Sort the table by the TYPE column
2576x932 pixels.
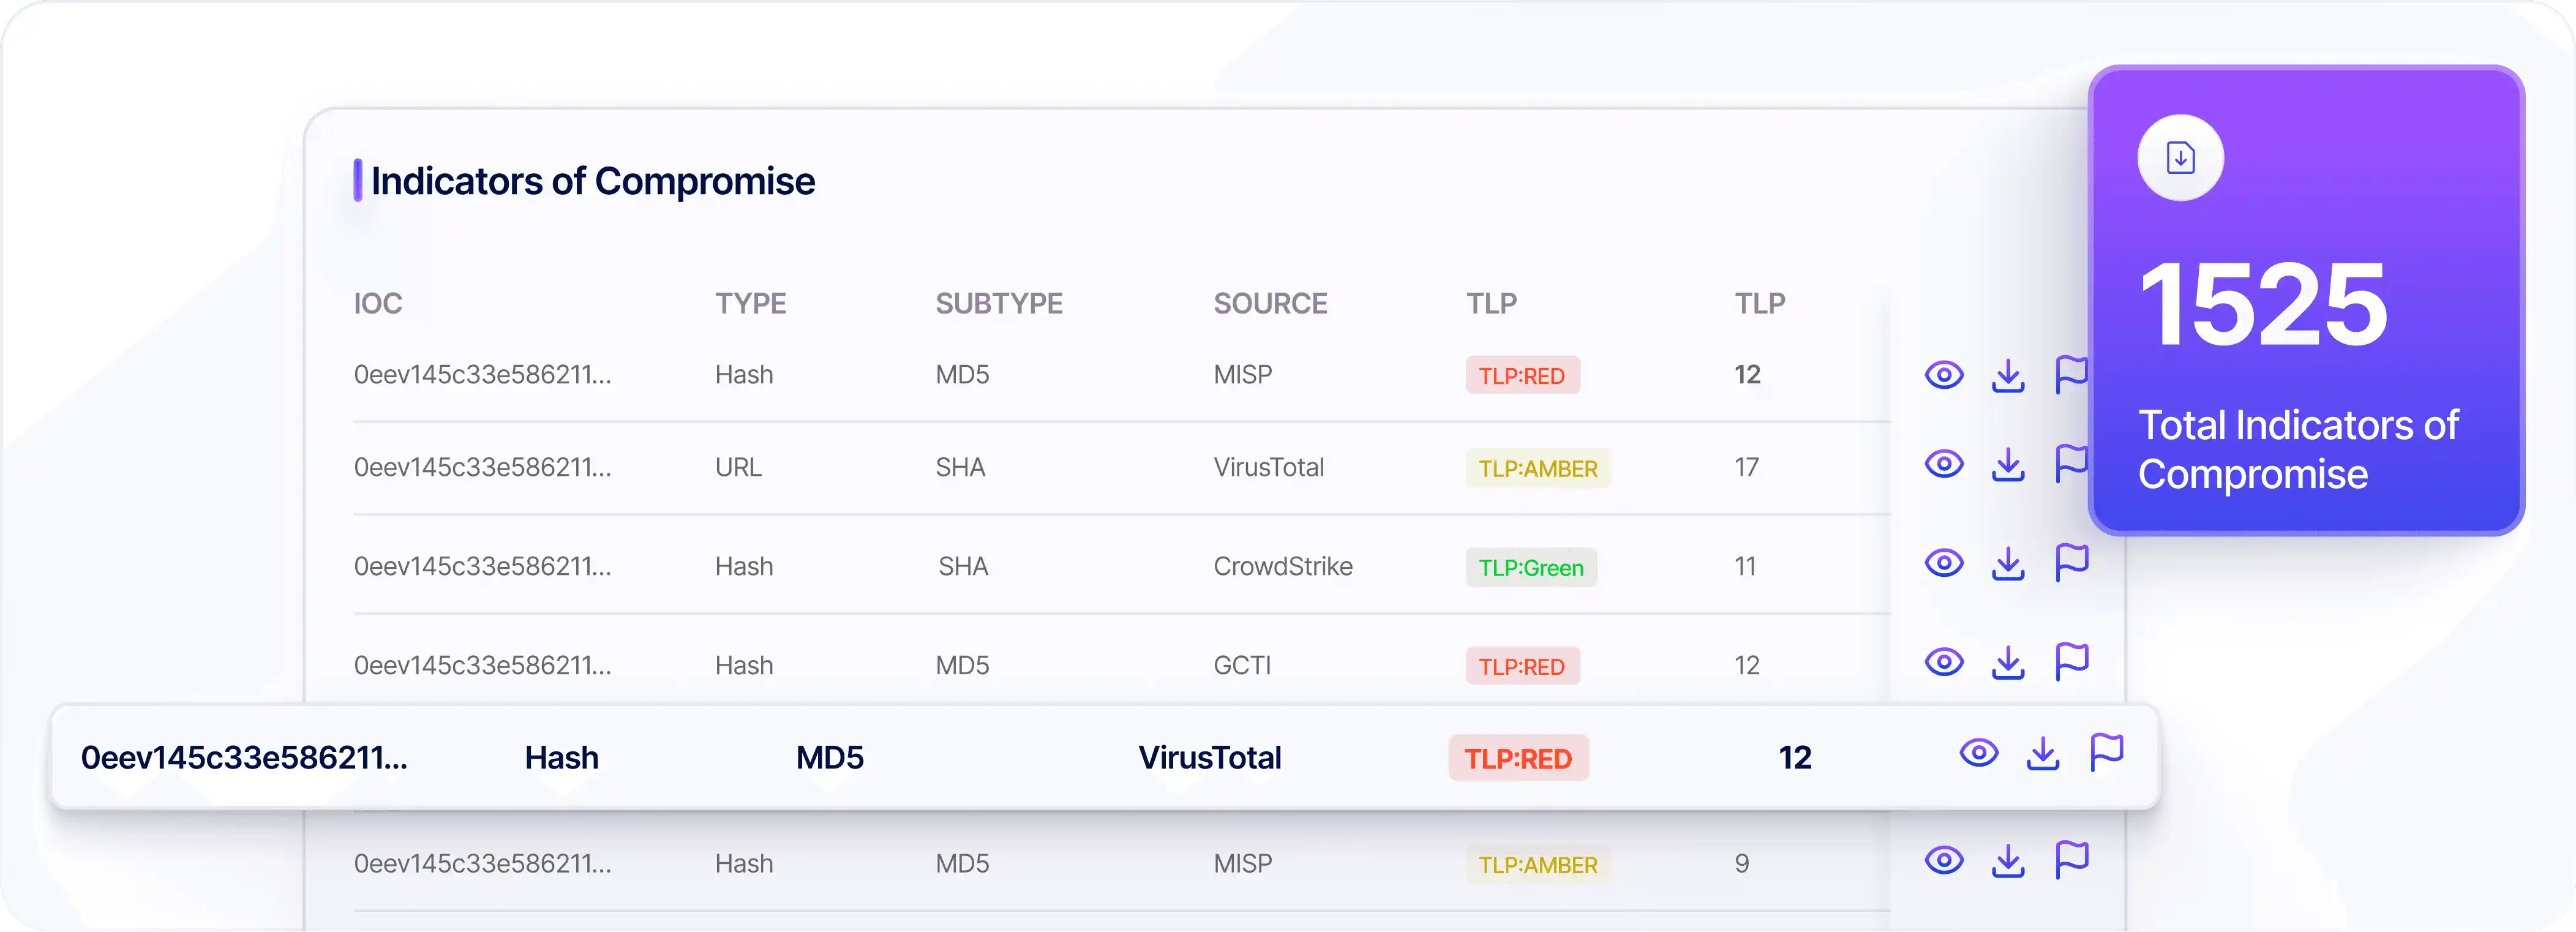[750, 303]
